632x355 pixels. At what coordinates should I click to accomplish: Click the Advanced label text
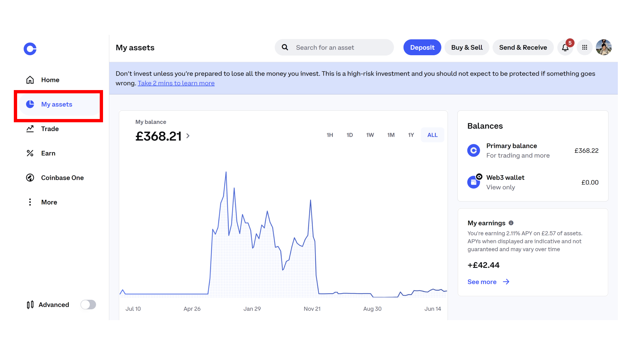(x=54, y=305)
